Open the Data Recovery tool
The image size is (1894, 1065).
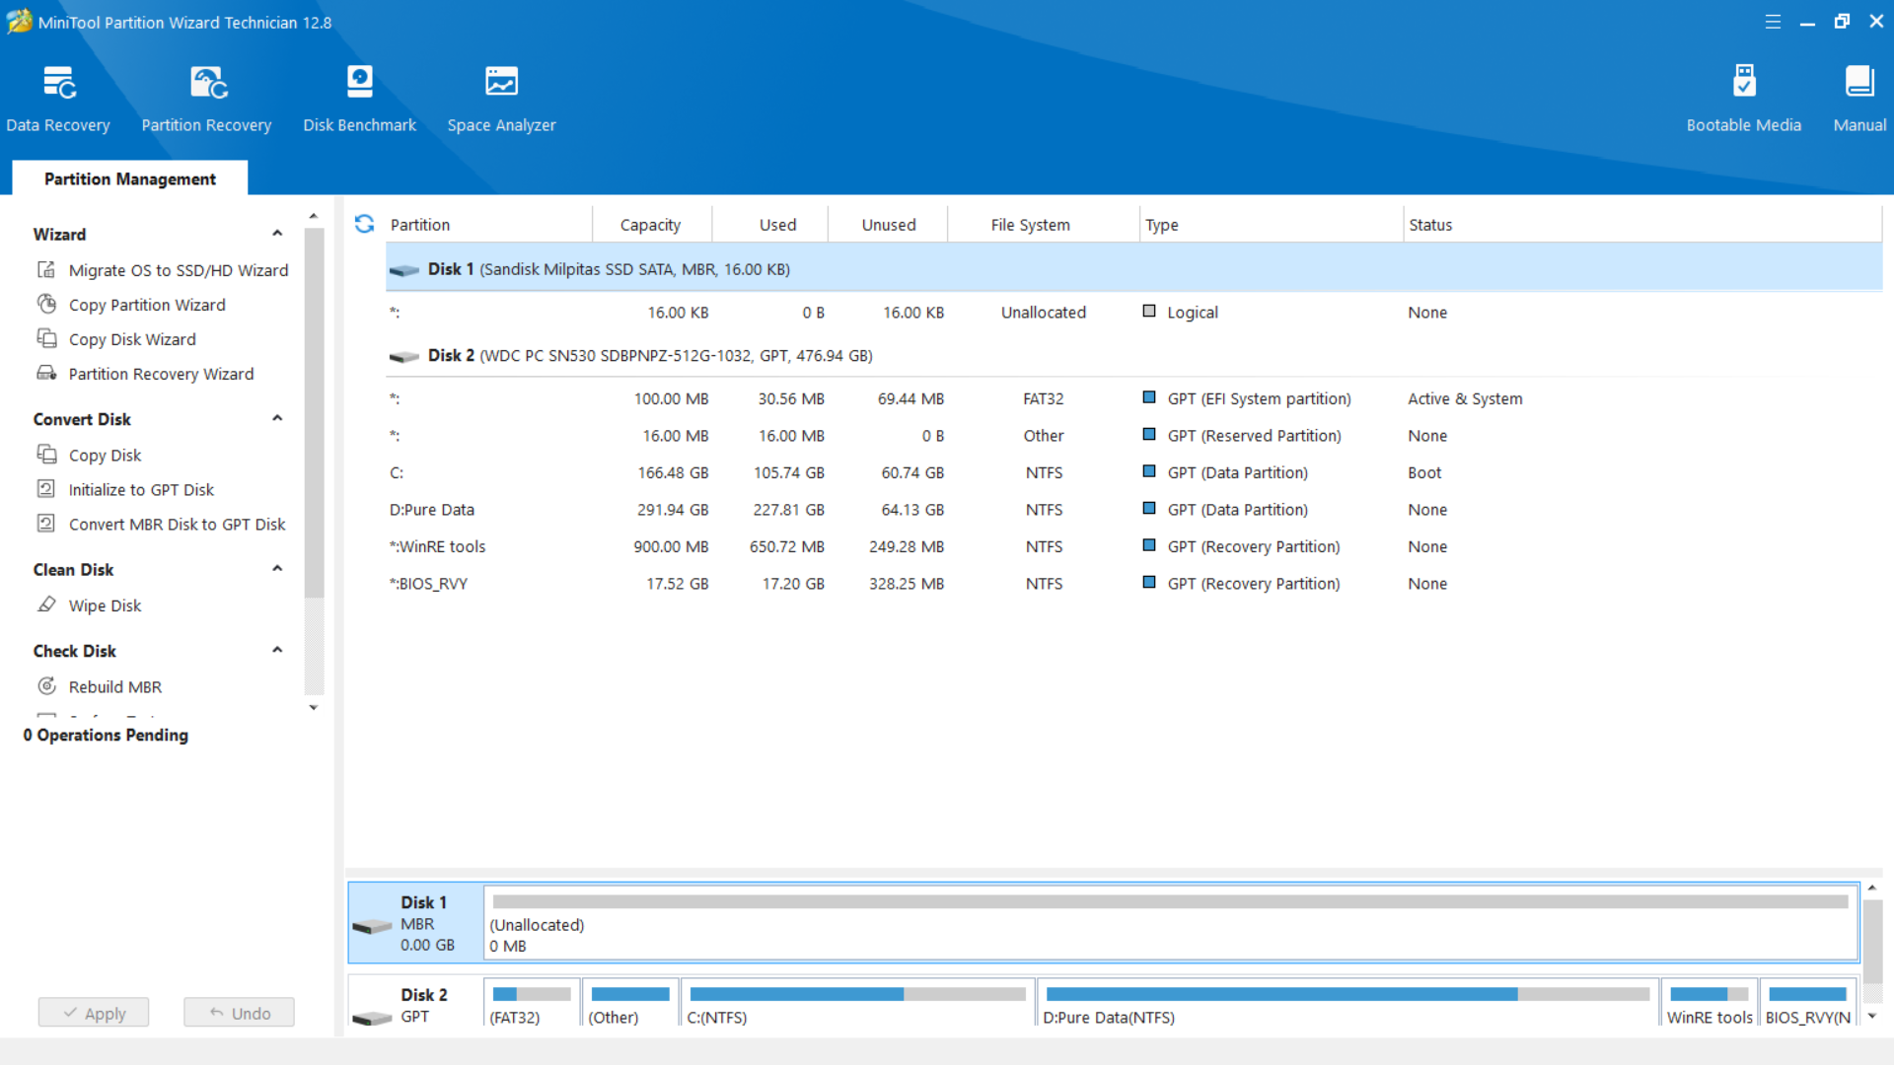(x=58, y=99)
